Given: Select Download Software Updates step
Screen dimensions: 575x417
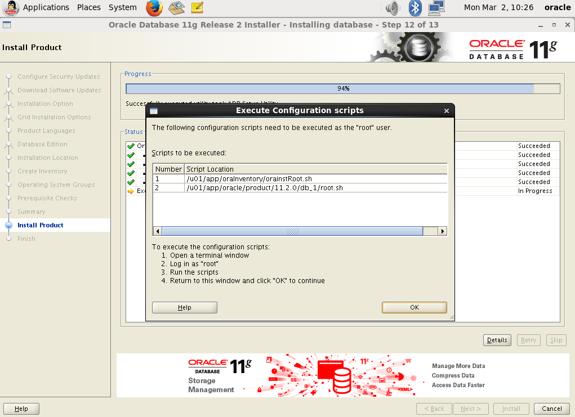Looking at the screenshot, I should (59, 90).
